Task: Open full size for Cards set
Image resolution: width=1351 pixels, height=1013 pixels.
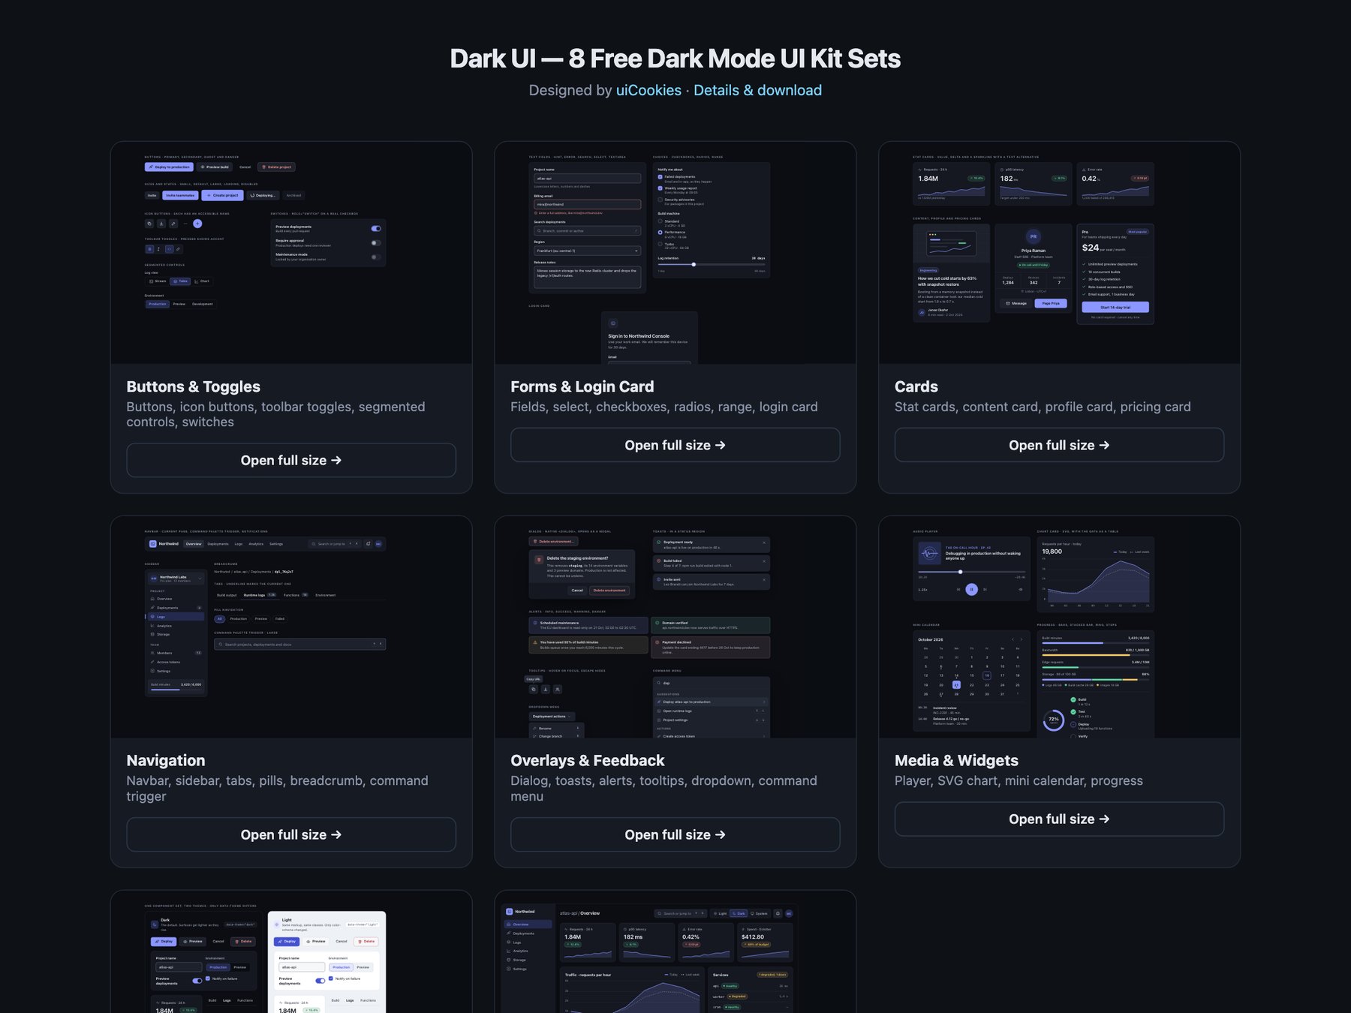Action: coord(1059,445)
